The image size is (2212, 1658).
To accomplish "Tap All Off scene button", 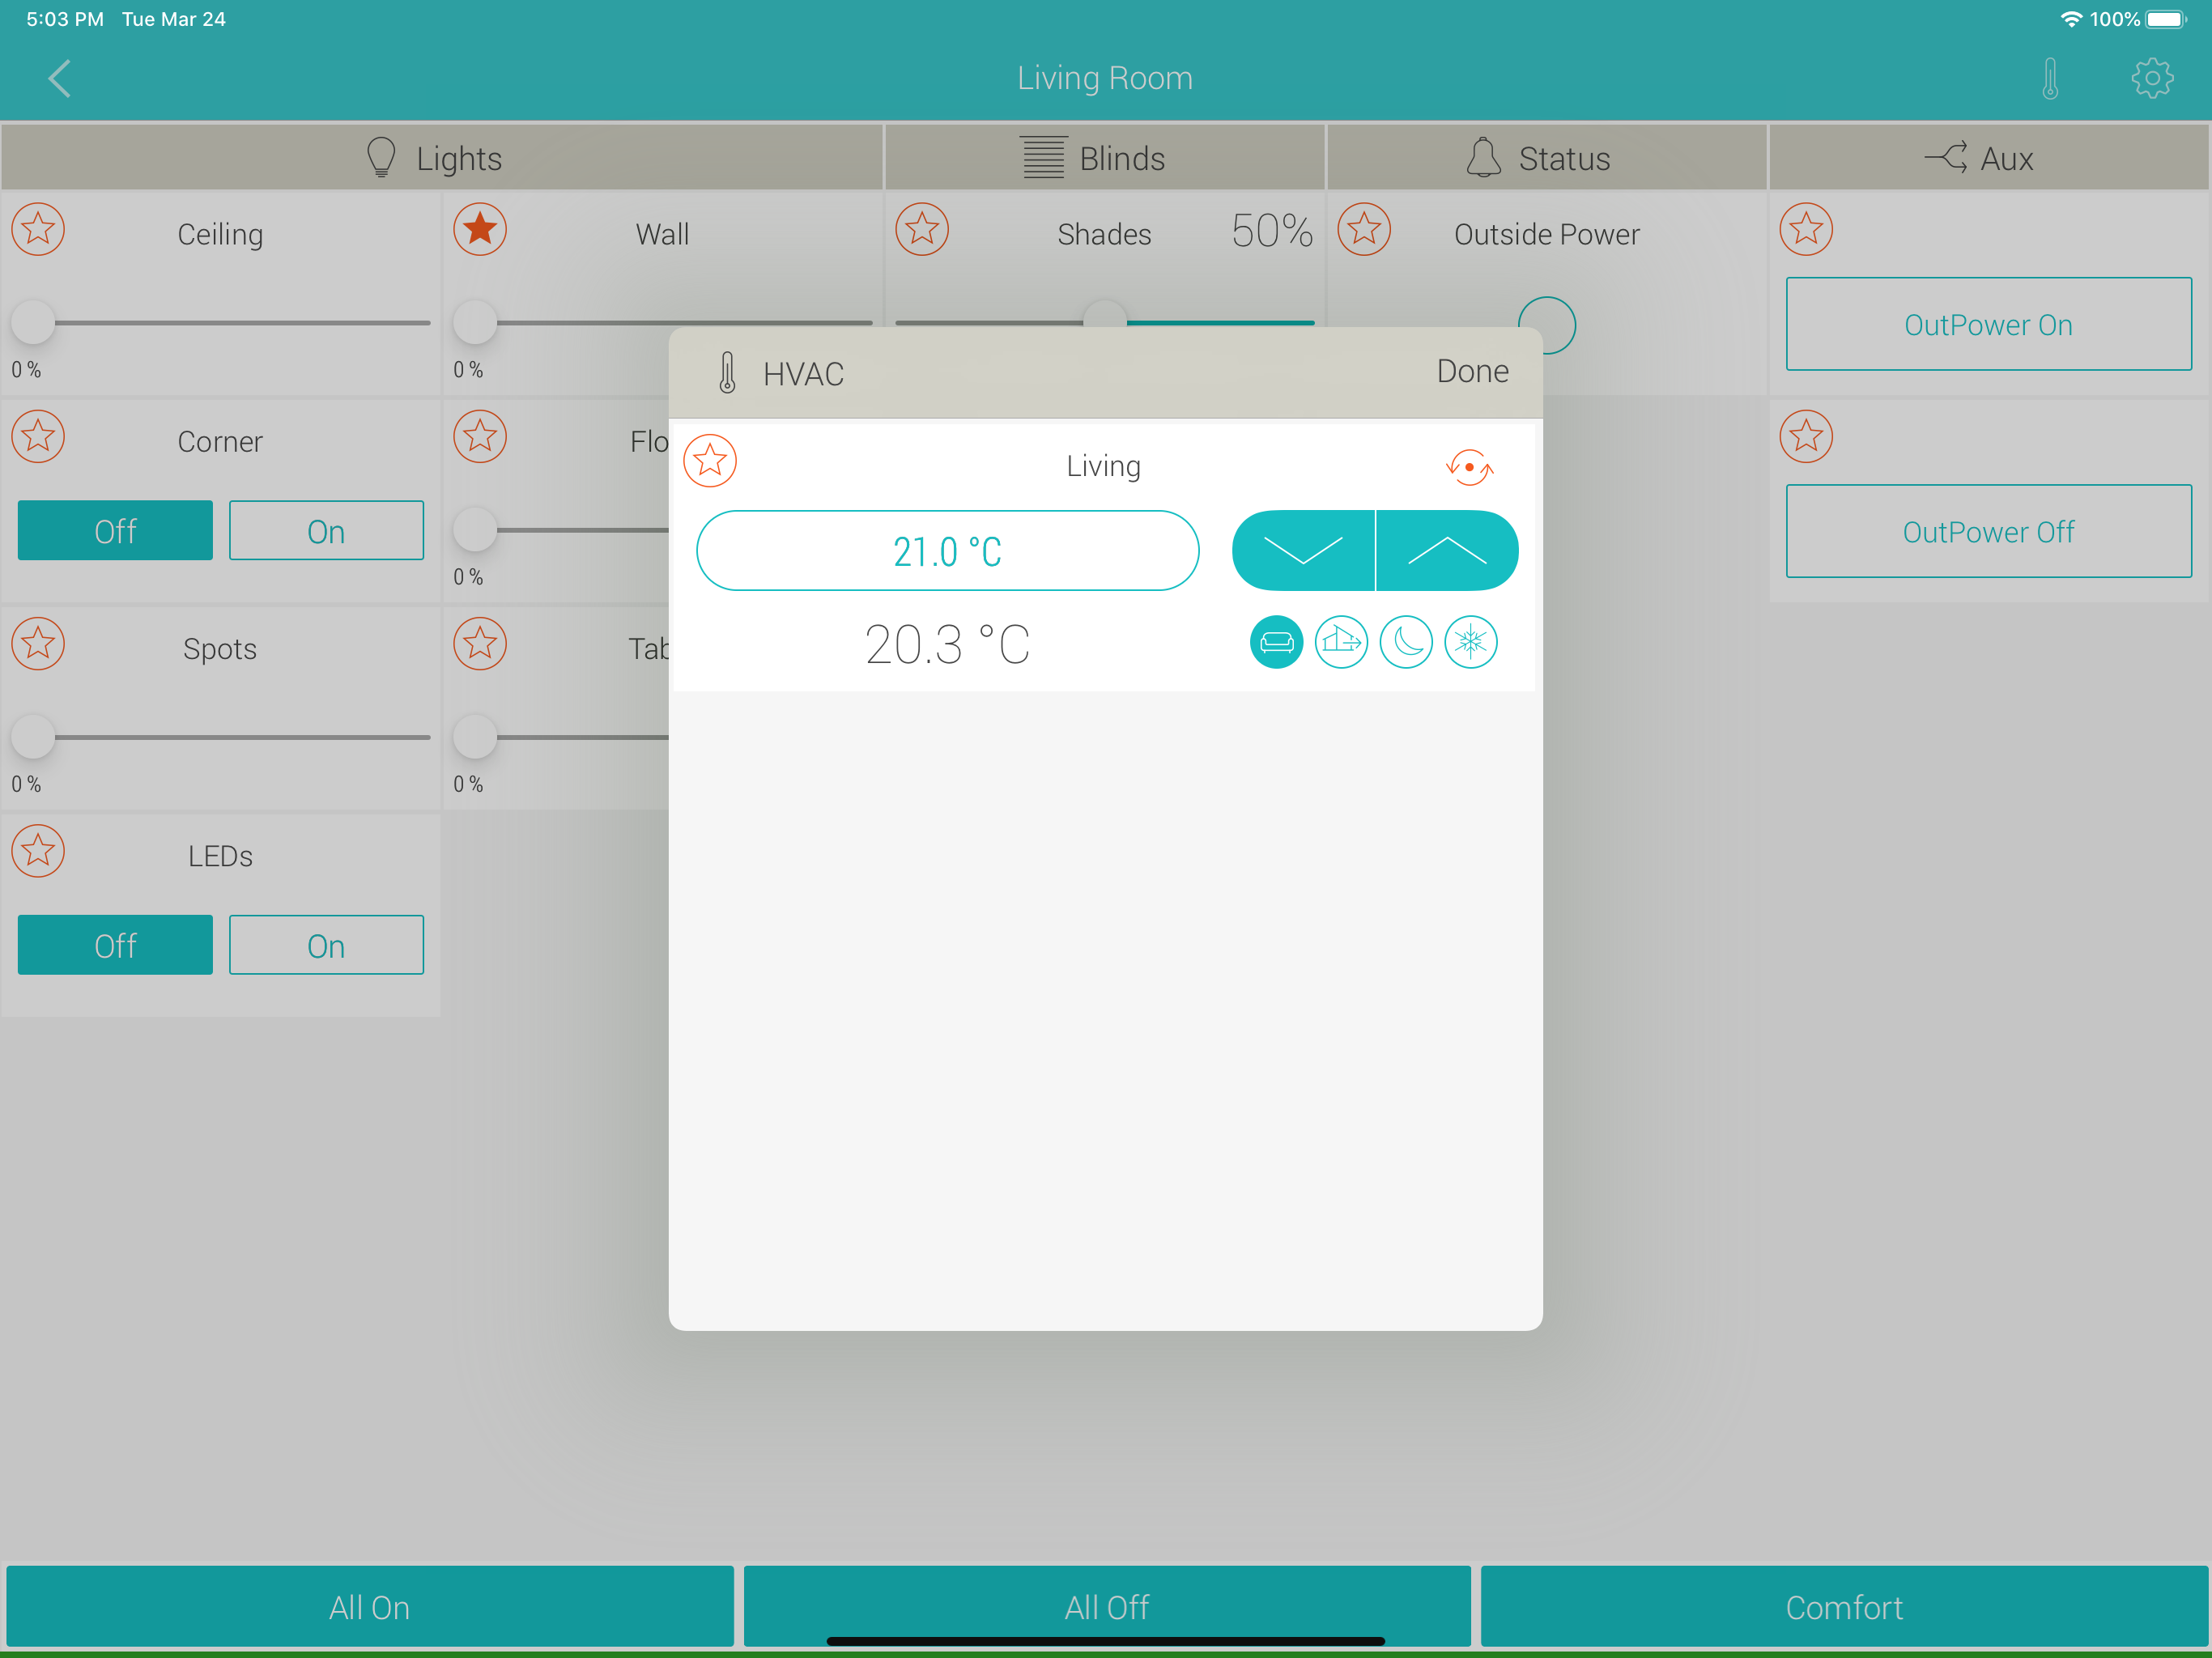I will pos(1106,1606).
